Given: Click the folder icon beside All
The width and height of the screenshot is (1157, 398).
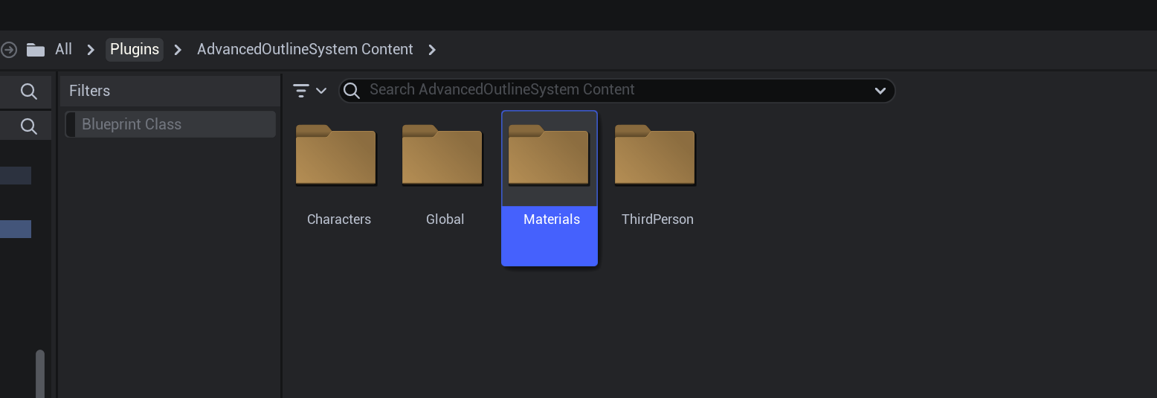Looking at the screenshot, I should [x=35, y=50].
